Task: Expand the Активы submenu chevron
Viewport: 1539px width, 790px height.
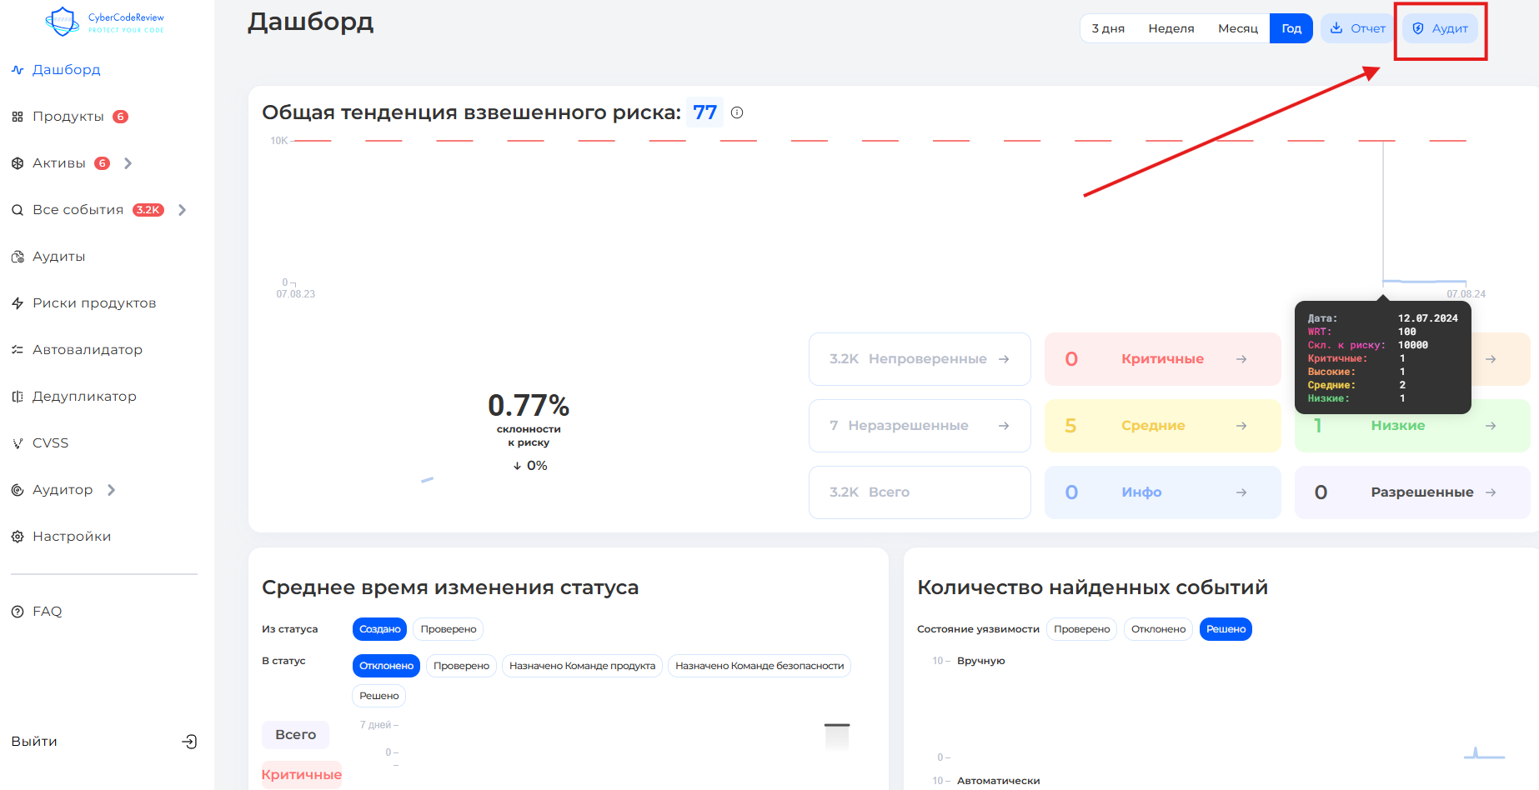Action: click(x=128, y=163)
